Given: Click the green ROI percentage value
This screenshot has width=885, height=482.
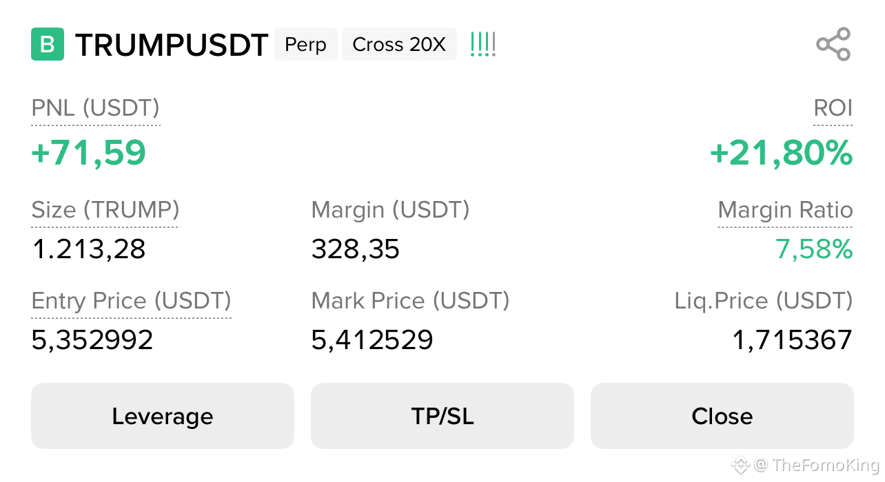Looking at the screenshot, I should pyautogui.click(x=782, y=153).
